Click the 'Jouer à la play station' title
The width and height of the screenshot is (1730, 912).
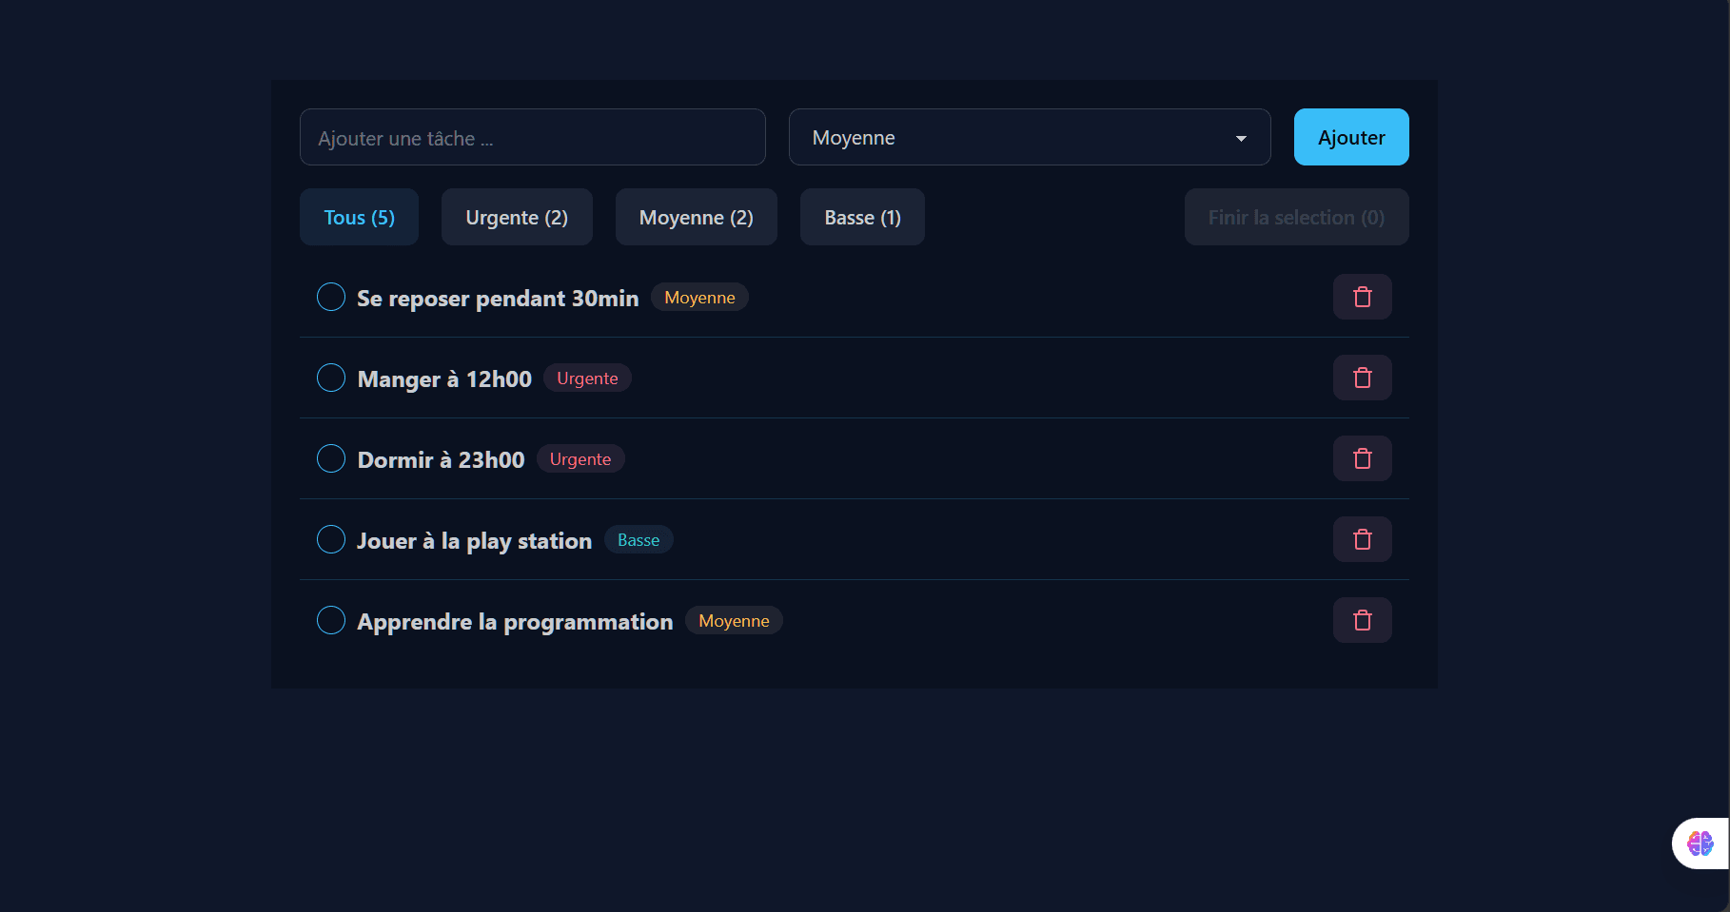[474, 541]
